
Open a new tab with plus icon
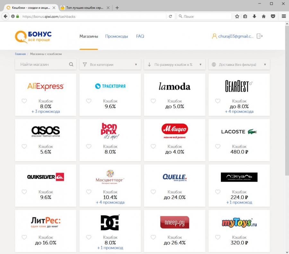[x=117, y=8]
